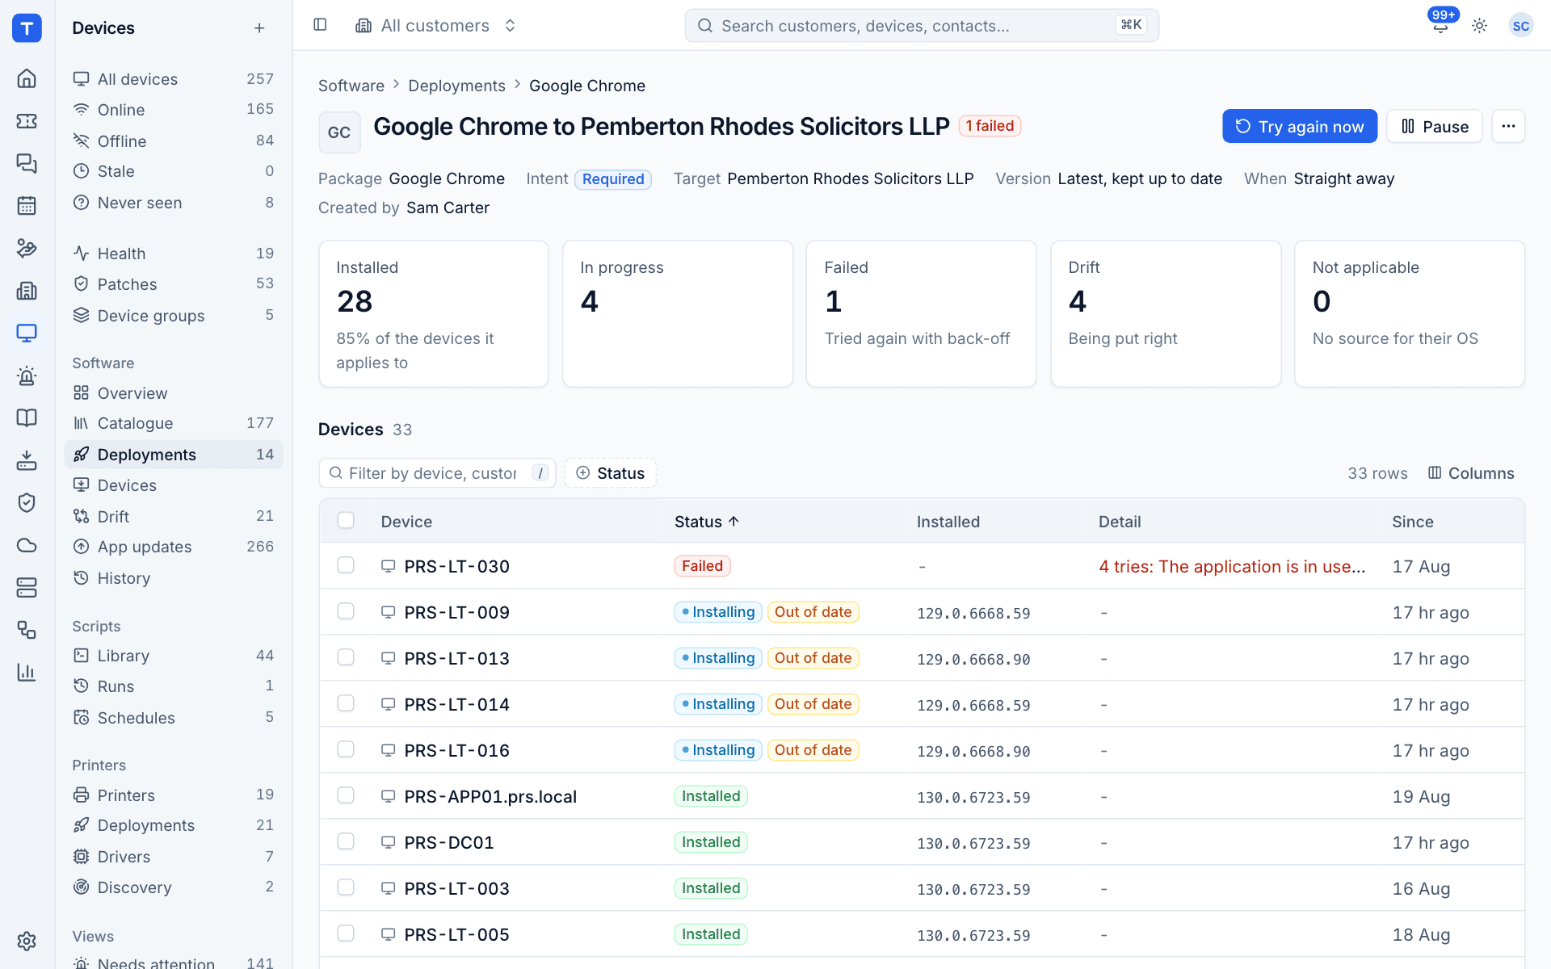
Task: Go to Software breadcrumb
Action: (351, 86)
